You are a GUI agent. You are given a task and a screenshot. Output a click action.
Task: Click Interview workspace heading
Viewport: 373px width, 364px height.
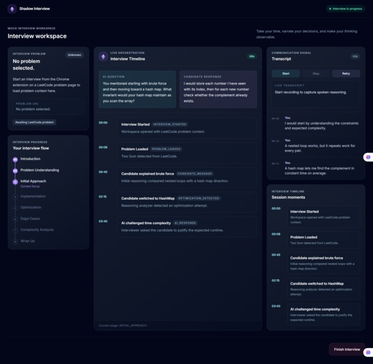[x=37, y=36]
